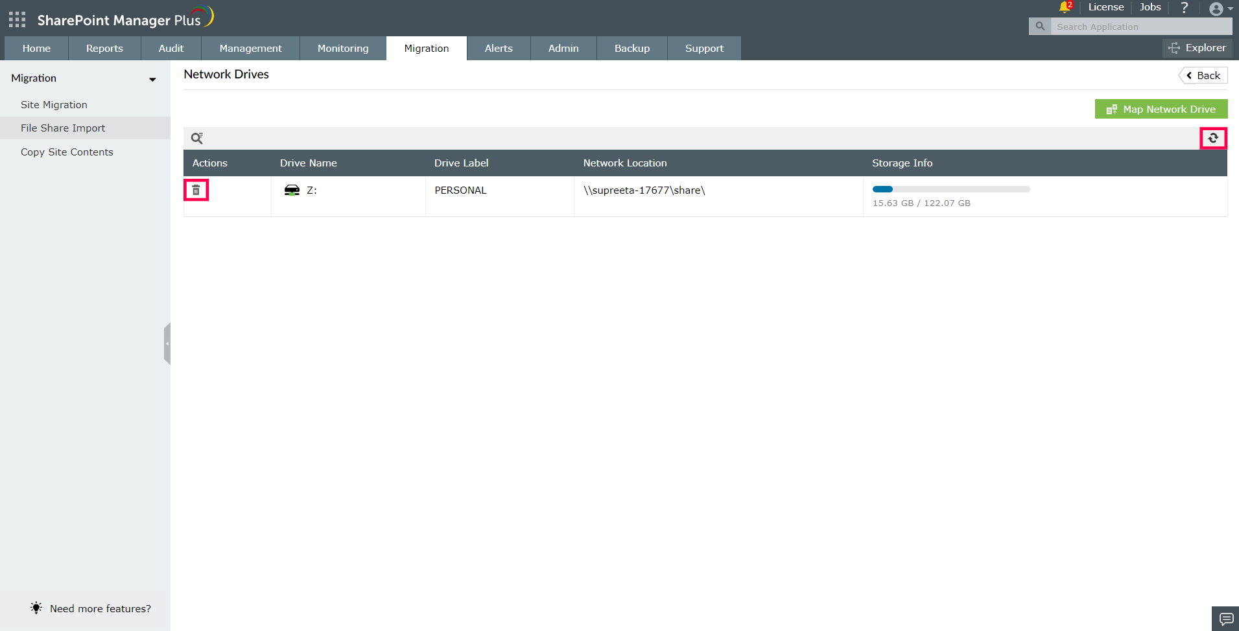Refresh the network drives list

point(1213,138)
